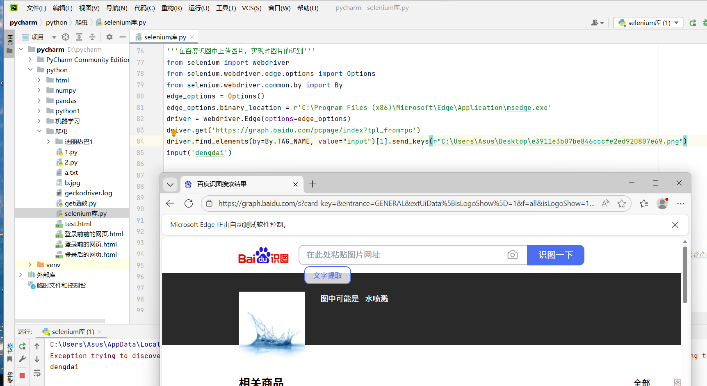Click the python breadcrumb

pyautogui.click(x=57, y=23)
